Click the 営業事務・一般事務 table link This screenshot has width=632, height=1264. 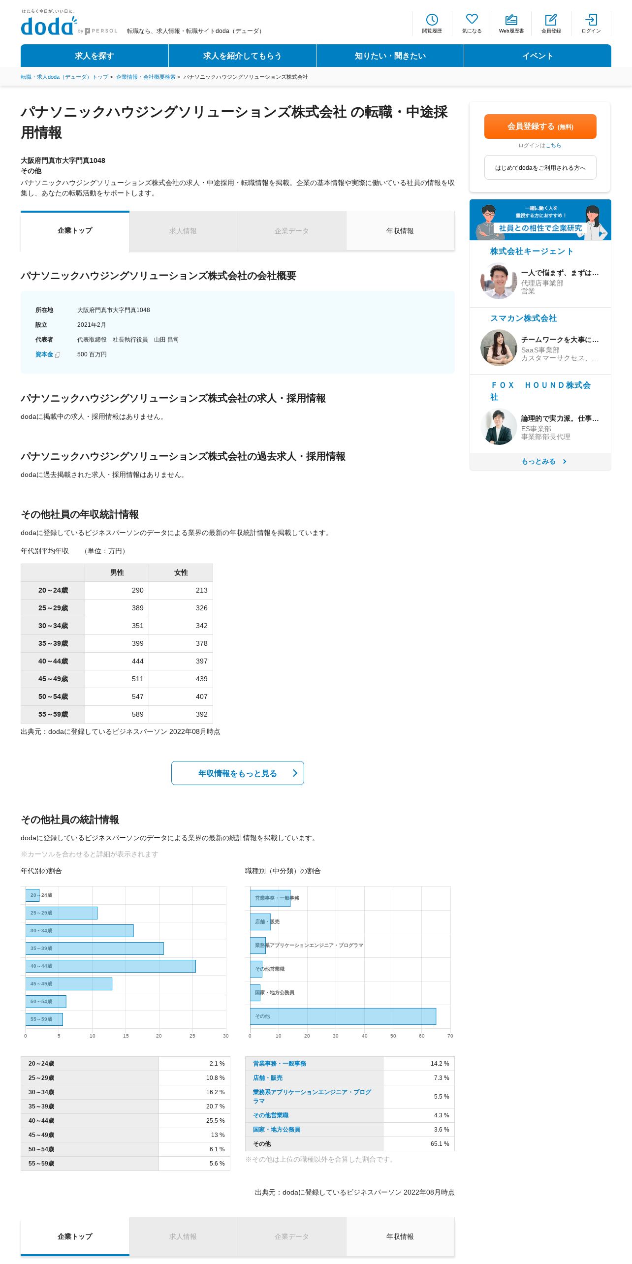(279, 1064)
